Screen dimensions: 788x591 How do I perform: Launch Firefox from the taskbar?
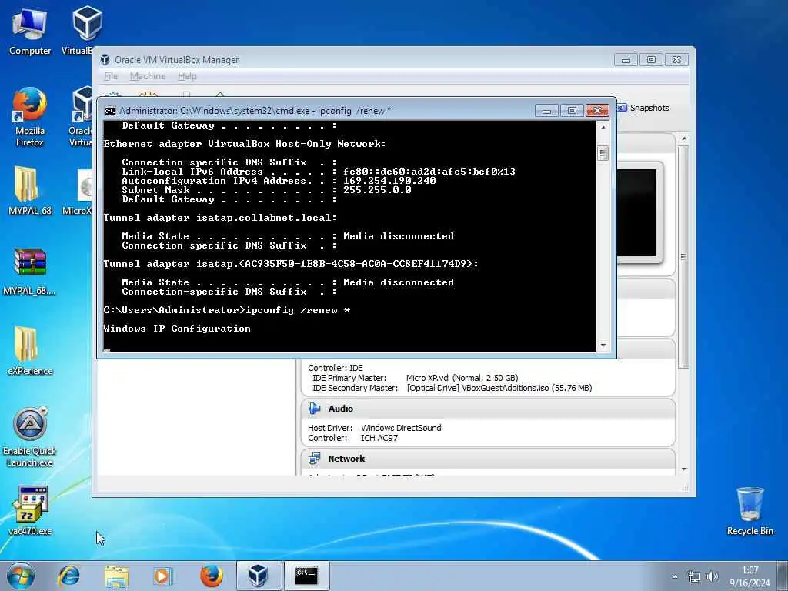click(x=211, y=576)
